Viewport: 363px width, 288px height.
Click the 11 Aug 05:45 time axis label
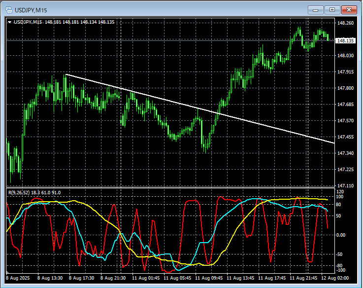tap(177, 278)
